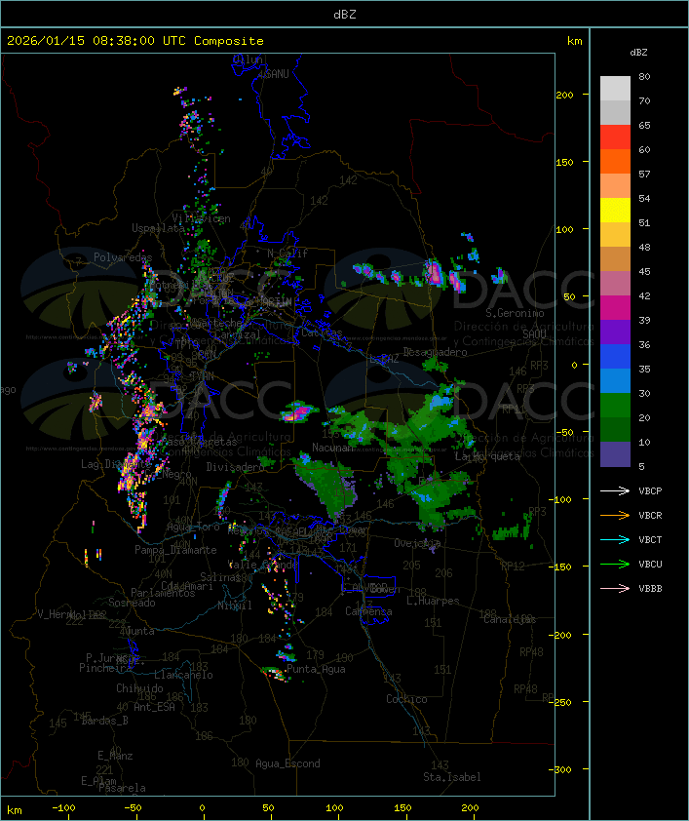Pick the dark green swatch between 20 and 10
Viewport: 689px width, 821px height.
[x=615, y=429]
